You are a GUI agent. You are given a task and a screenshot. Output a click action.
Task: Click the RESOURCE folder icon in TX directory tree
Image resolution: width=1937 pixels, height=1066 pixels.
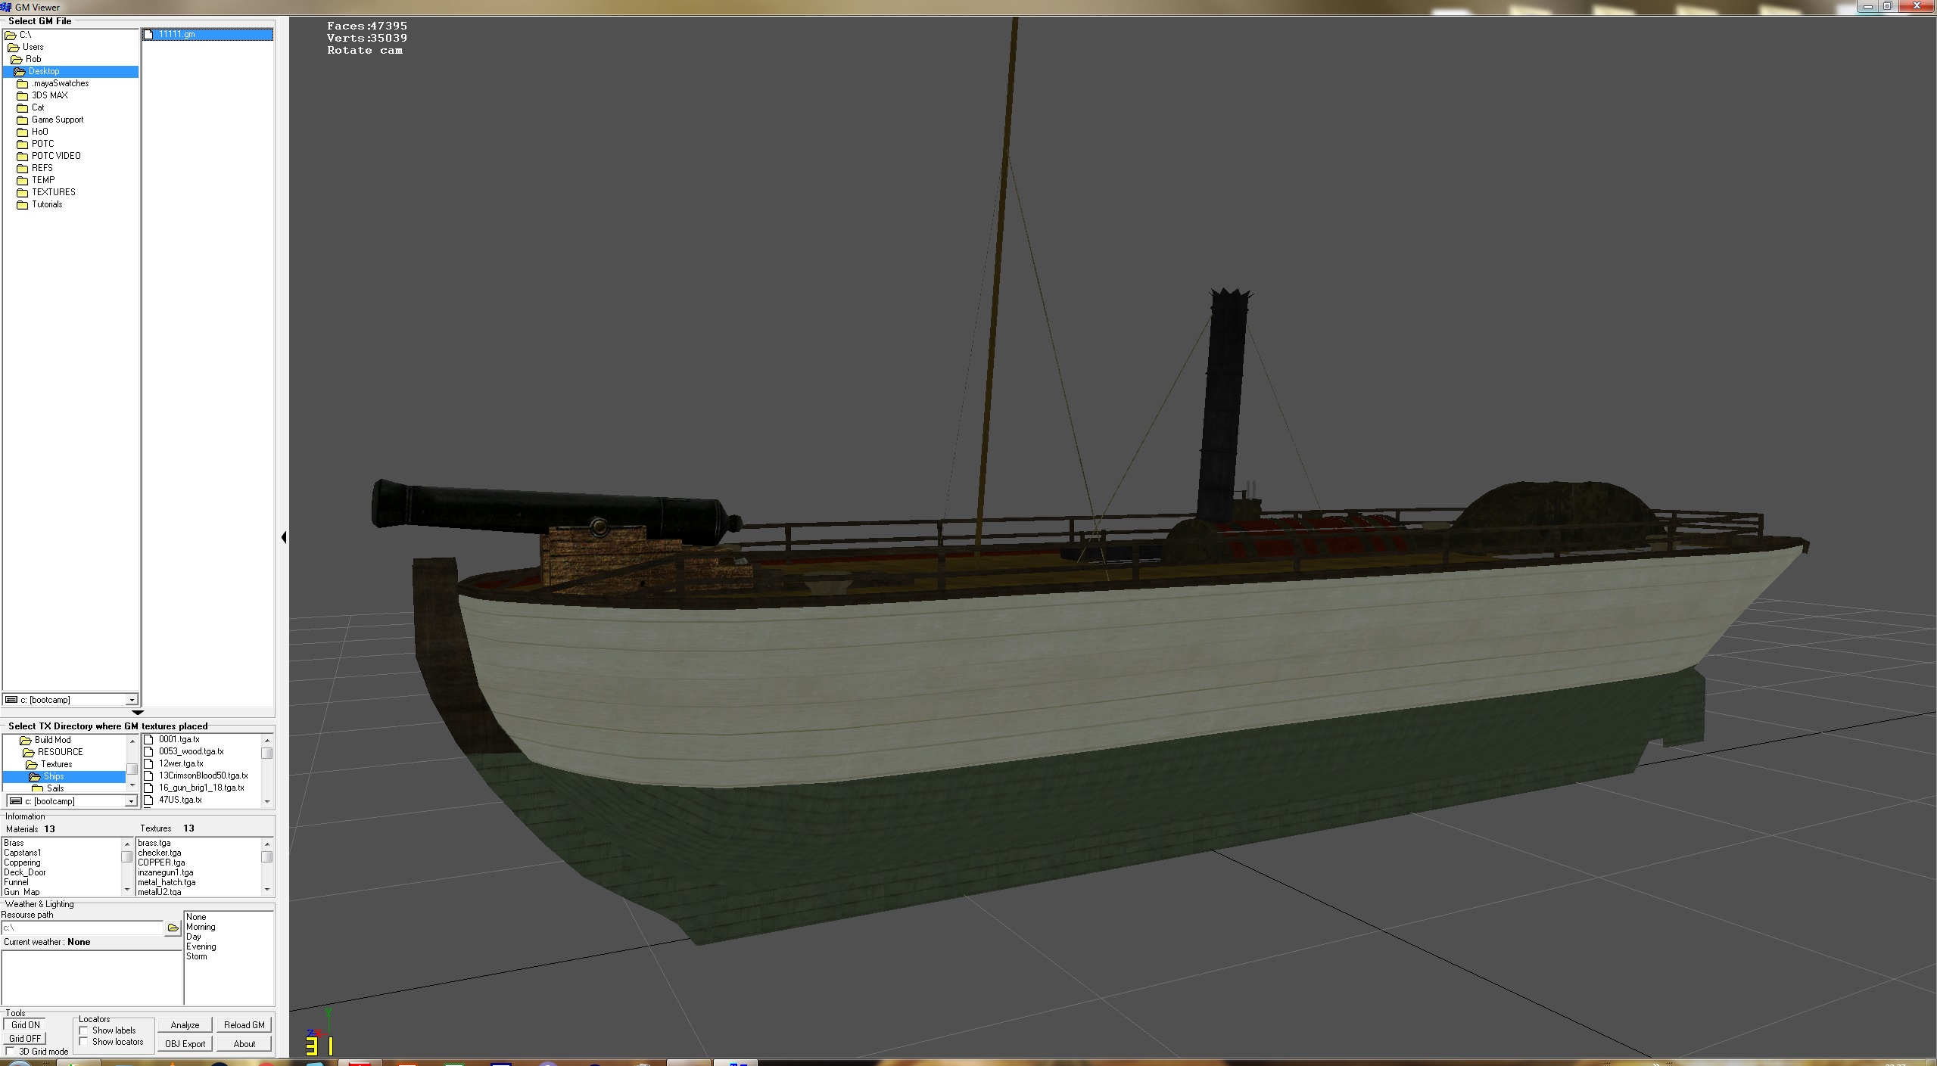point(29,752)
